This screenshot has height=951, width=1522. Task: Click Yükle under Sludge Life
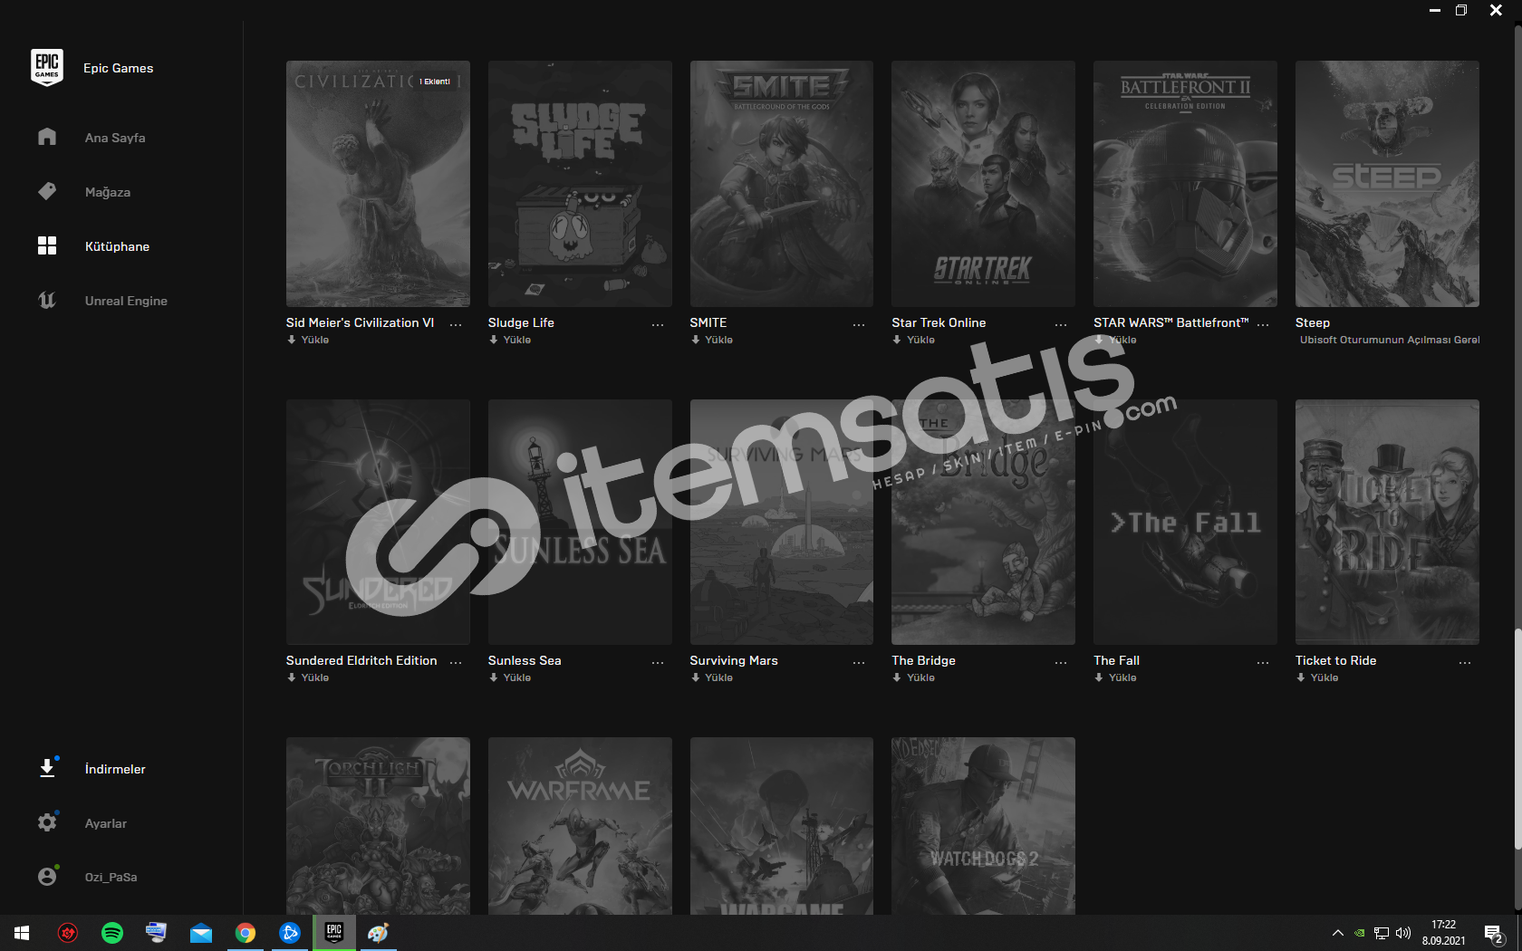[x=510, y=340]
